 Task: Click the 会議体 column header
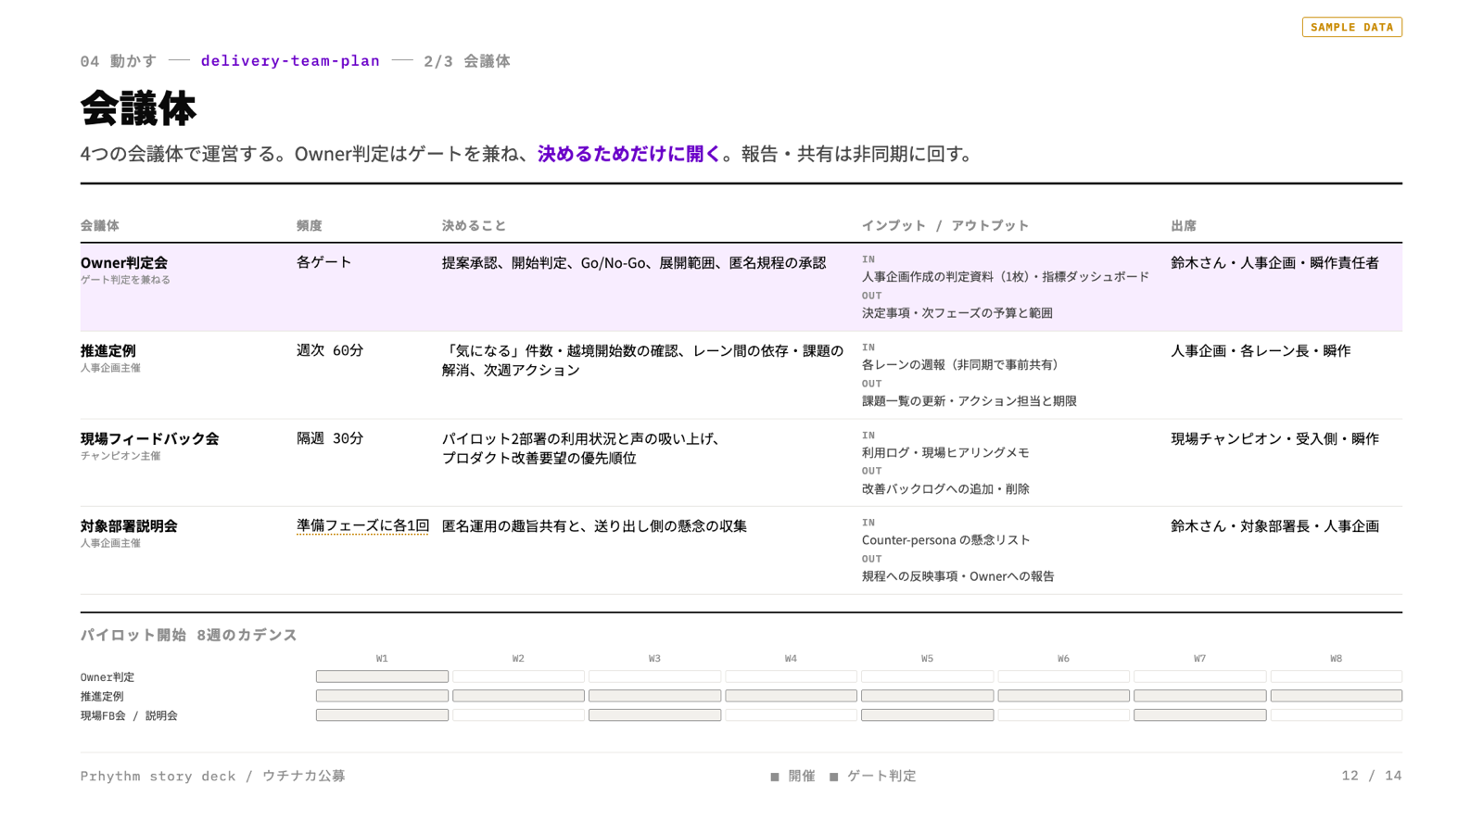click(99, 225)
